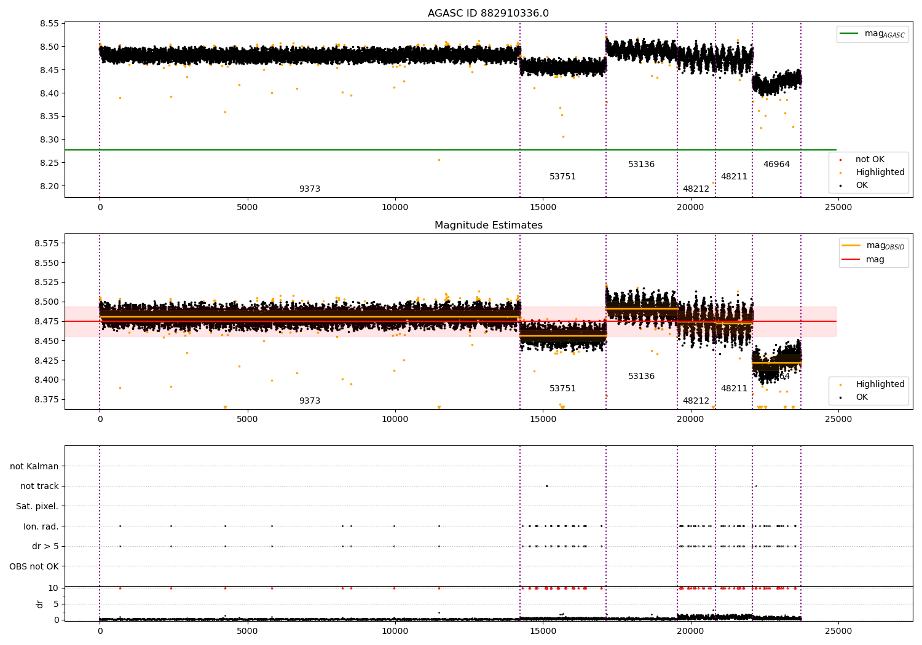Click the '8.425' y-axis tick label
This screenshot has height=645, width=922.
[x=47, y=360]
